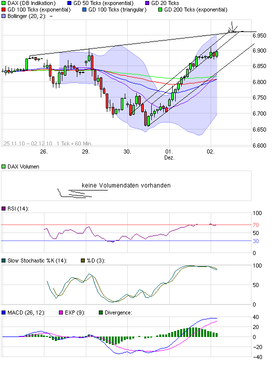Click the DAX Volumen legend swatch
The image size is (272, 374).
[3, 166]
